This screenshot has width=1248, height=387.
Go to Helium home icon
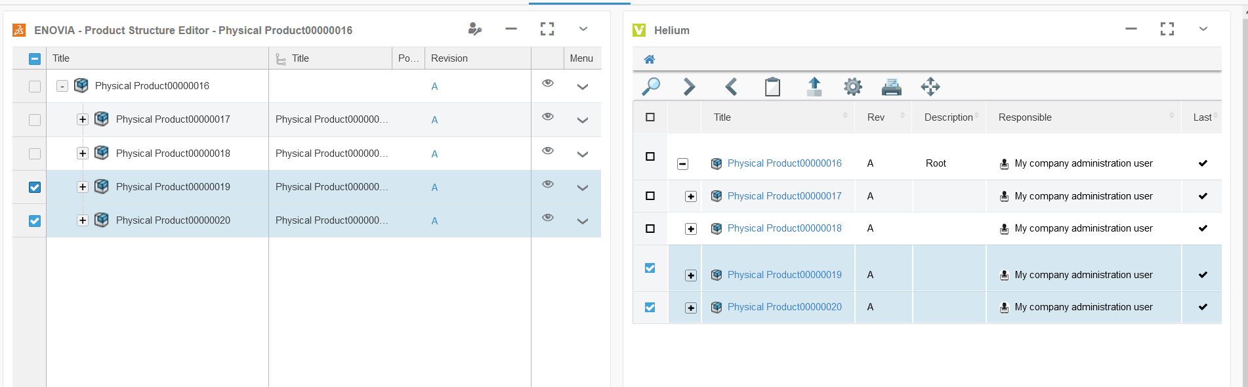650,60
